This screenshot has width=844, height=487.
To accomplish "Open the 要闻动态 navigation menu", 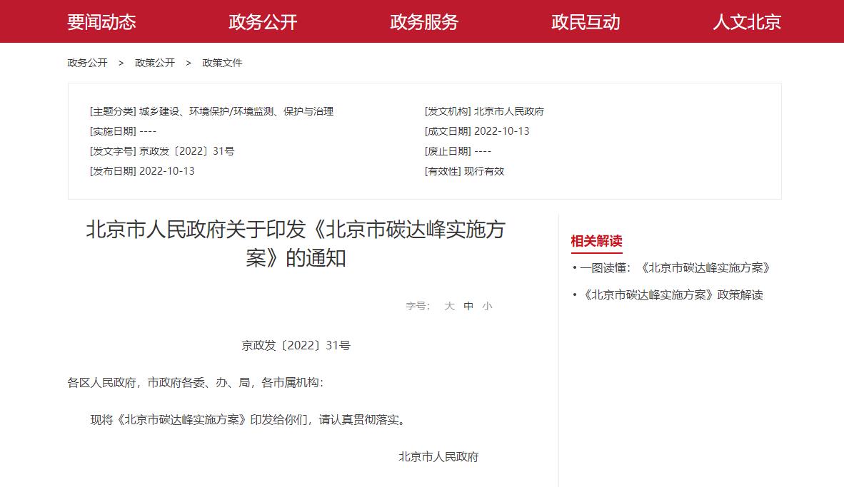I will [101, 22].
